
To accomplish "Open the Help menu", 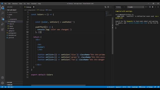I will (x=39, y=3).
